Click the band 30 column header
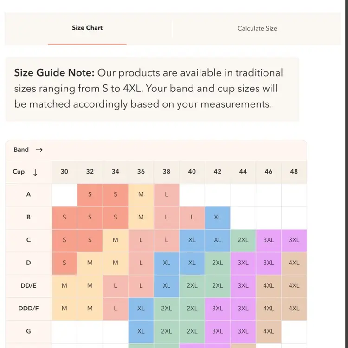348x348 pixels. [x=64, y=172]
